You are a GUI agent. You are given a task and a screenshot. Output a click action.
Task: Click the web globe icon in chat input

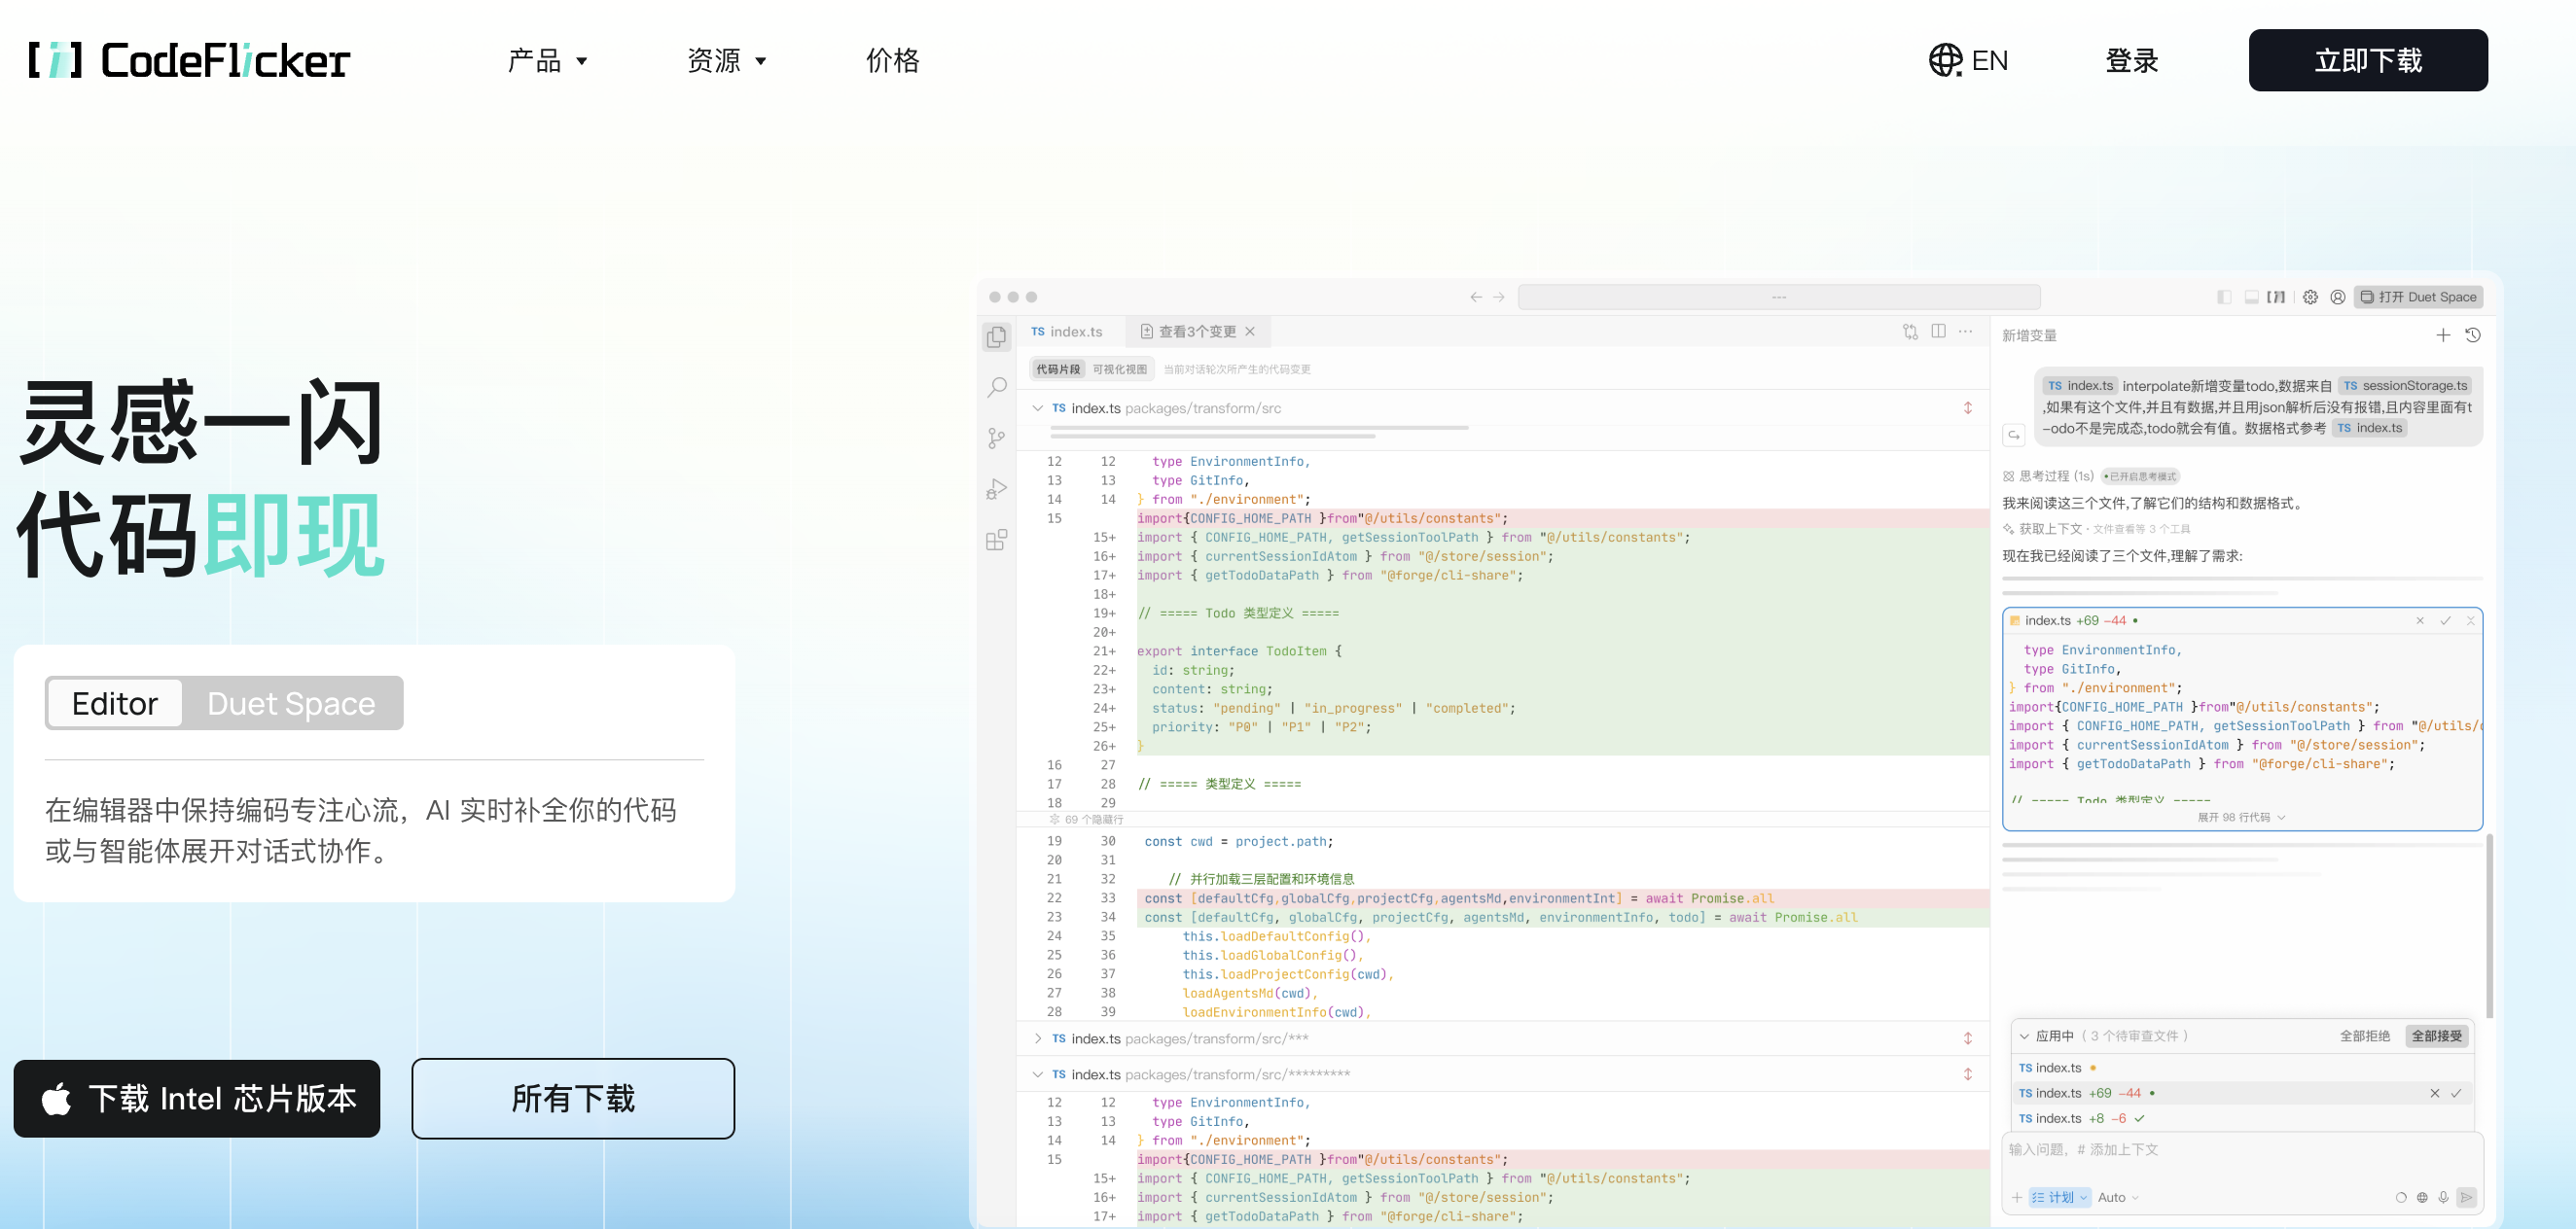click(x=2422, y=1197)
